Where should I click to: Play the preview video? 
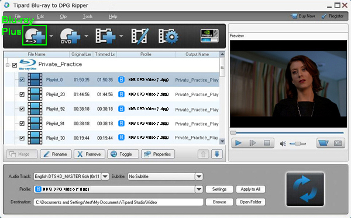click(239, 143)
